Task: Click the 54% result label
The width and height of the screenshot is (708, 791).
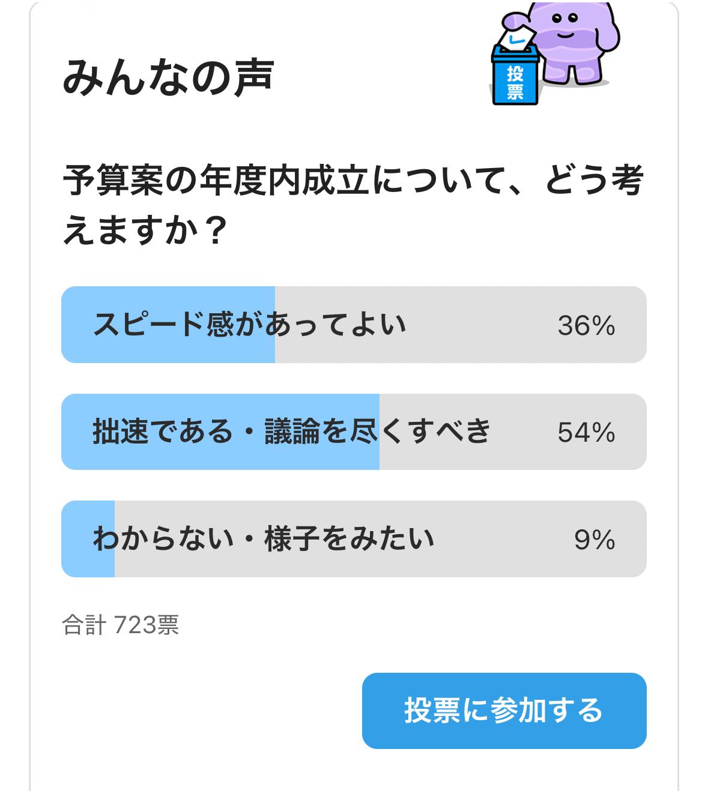Action: click(x=586, y=432)
